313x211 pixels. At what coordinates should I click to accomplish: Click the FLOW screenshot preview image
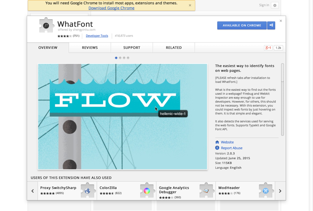(122, 116)
